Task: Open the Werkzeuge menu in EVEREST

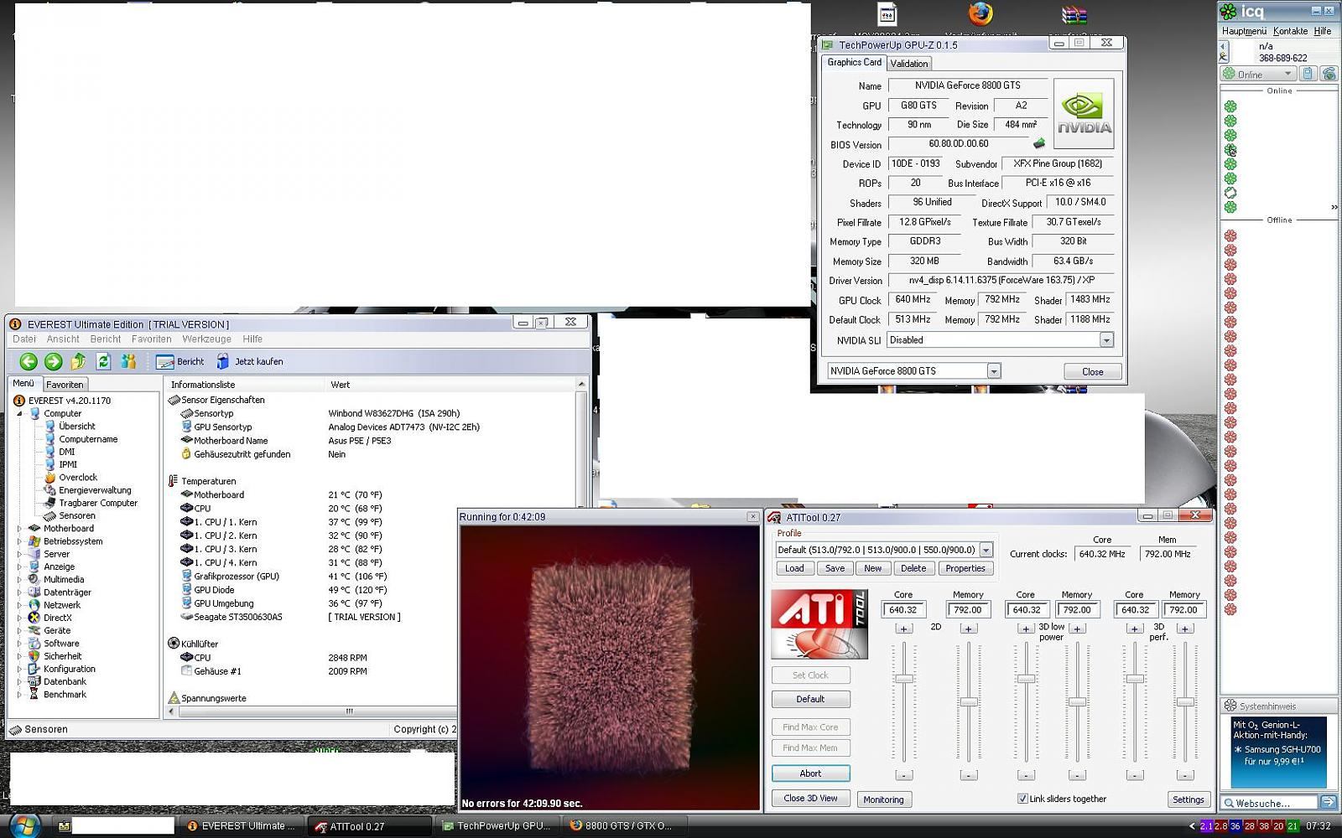Action: click(206, 339)
